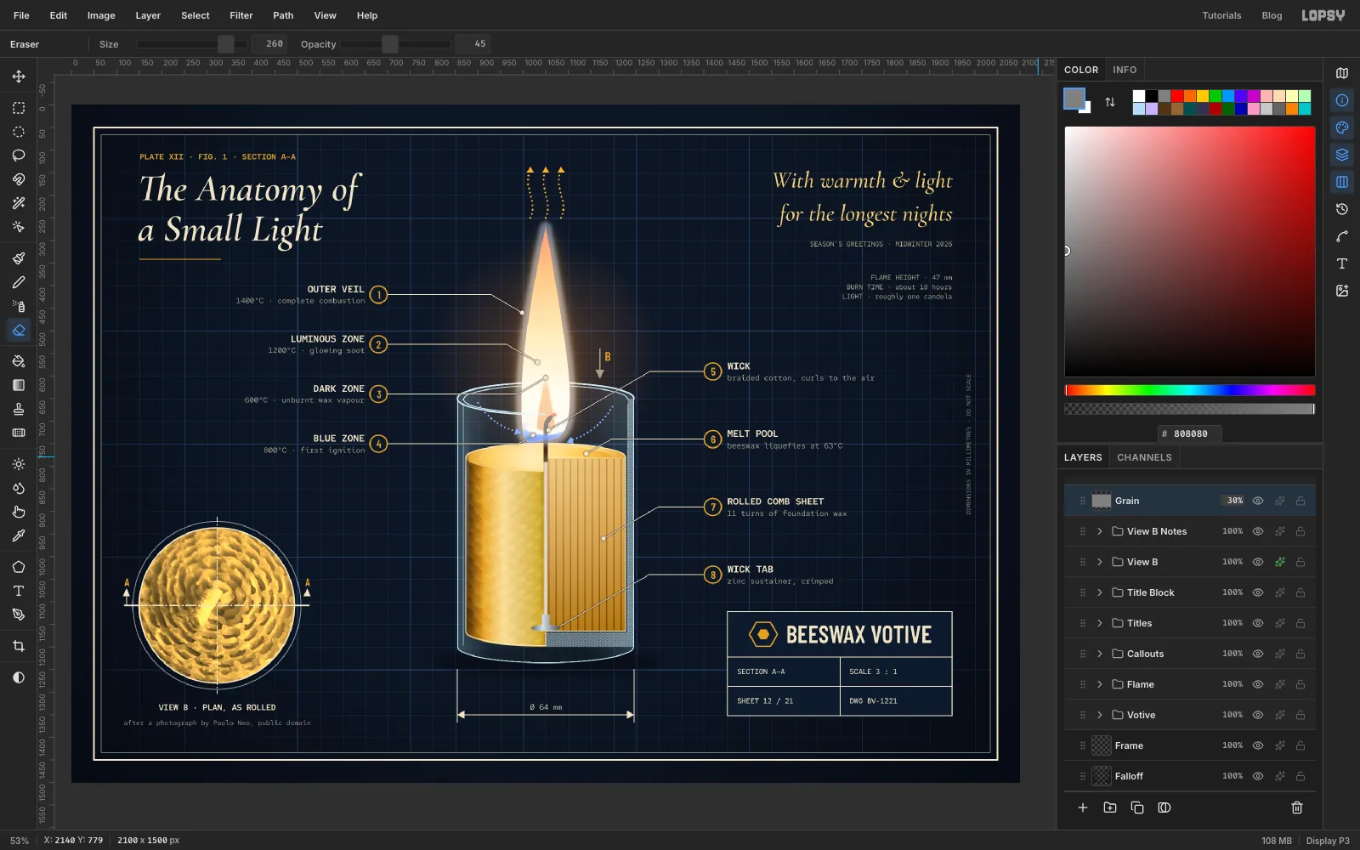Select the Crop tool
The image size is (1360, 850).
coord(19,646)
